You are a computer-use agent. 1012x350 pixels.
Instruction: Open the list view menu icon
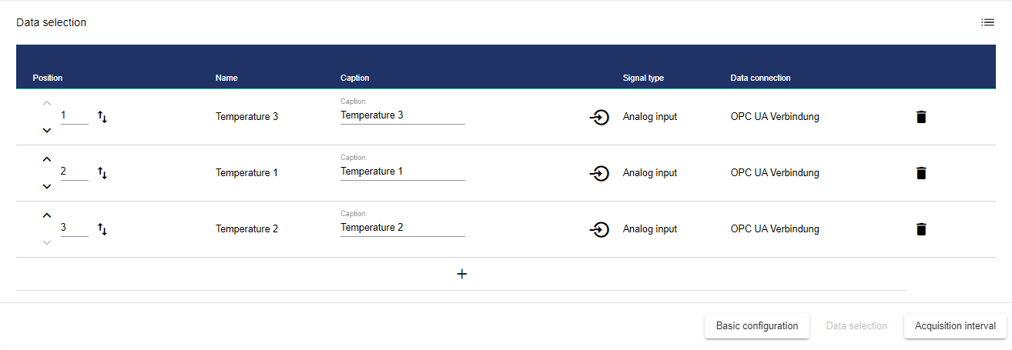[x=987, y=22]
